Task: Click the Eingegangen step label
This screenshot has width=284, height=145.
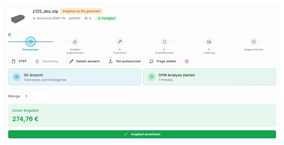Action: pyautogui.click(x=30, y=50)
